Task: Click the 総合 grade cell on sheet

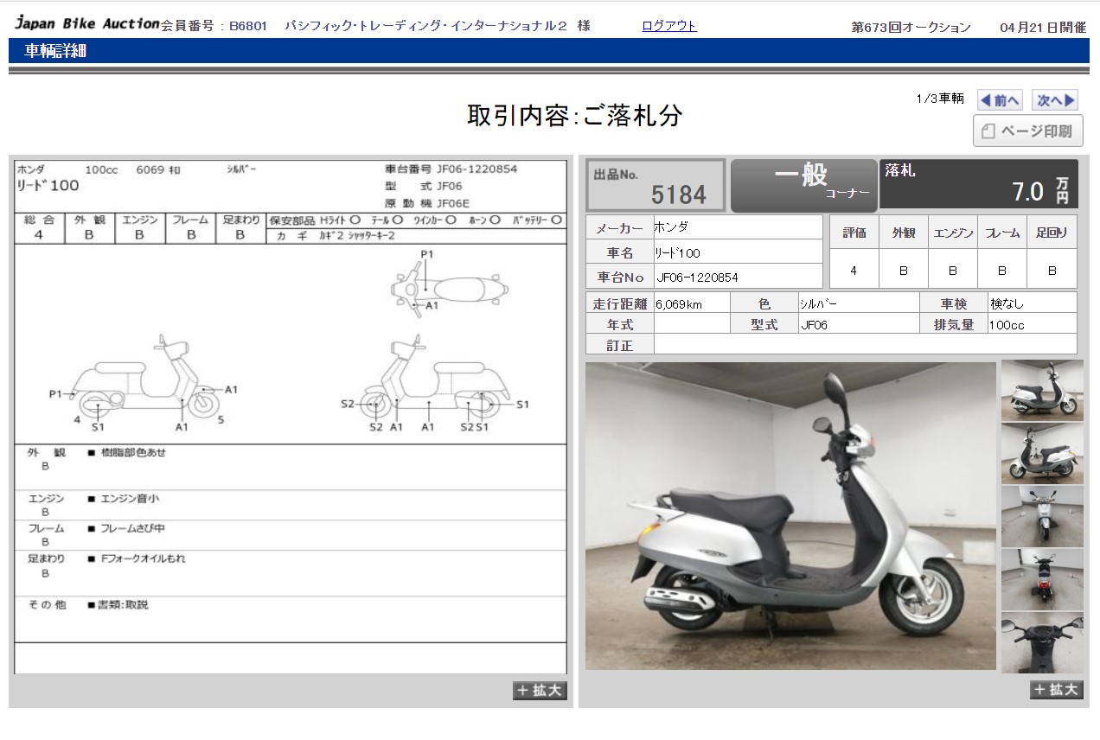Action: point(39,227)
